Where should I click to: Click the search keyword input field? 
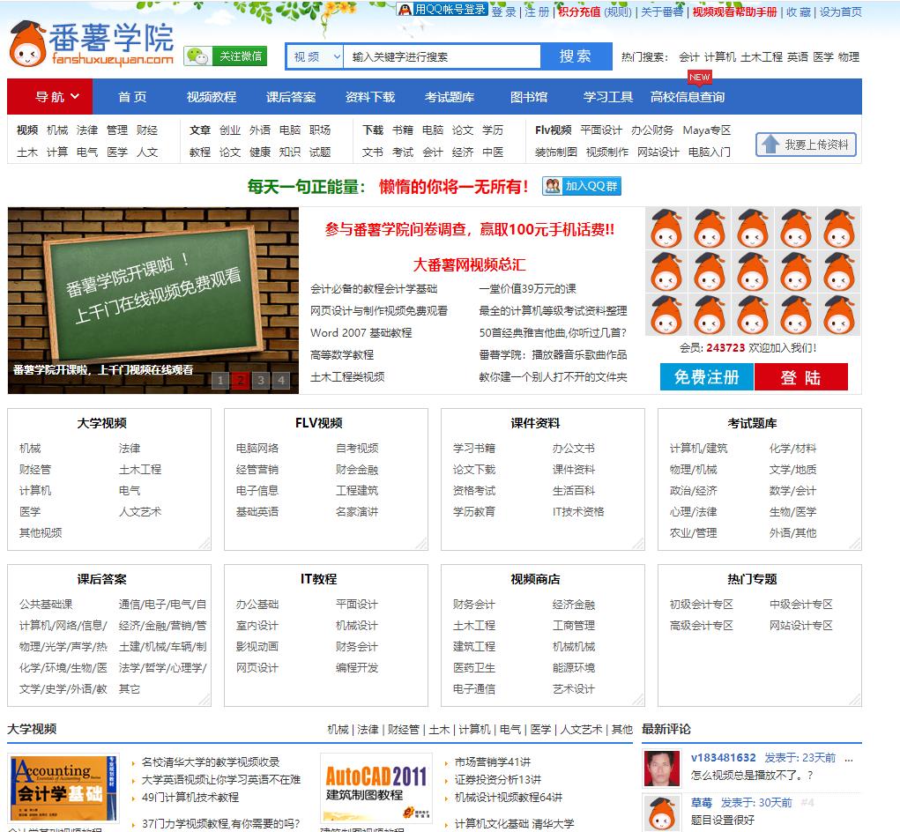tap(441, 56)
